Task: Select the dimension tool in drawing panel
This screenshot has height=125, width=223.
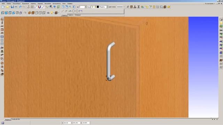Action: click(81, 11)
